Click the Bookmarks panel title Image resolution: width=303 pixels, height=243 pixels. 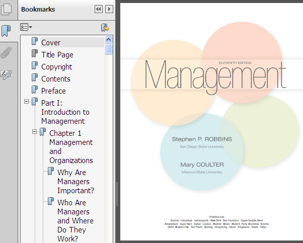click(38, 9)
